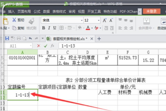Select column A header
Viewport: 166px width, 111px height.
[x=22, y=52]
